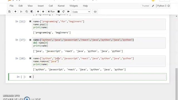Click the Trusted notebook indicator

(x=145, y=6)
